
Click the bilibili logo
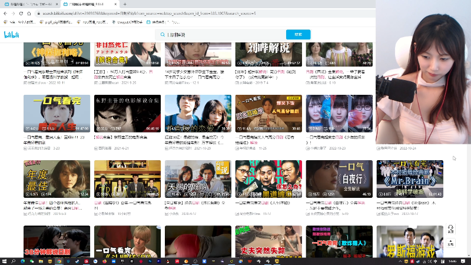pos(11,35)
